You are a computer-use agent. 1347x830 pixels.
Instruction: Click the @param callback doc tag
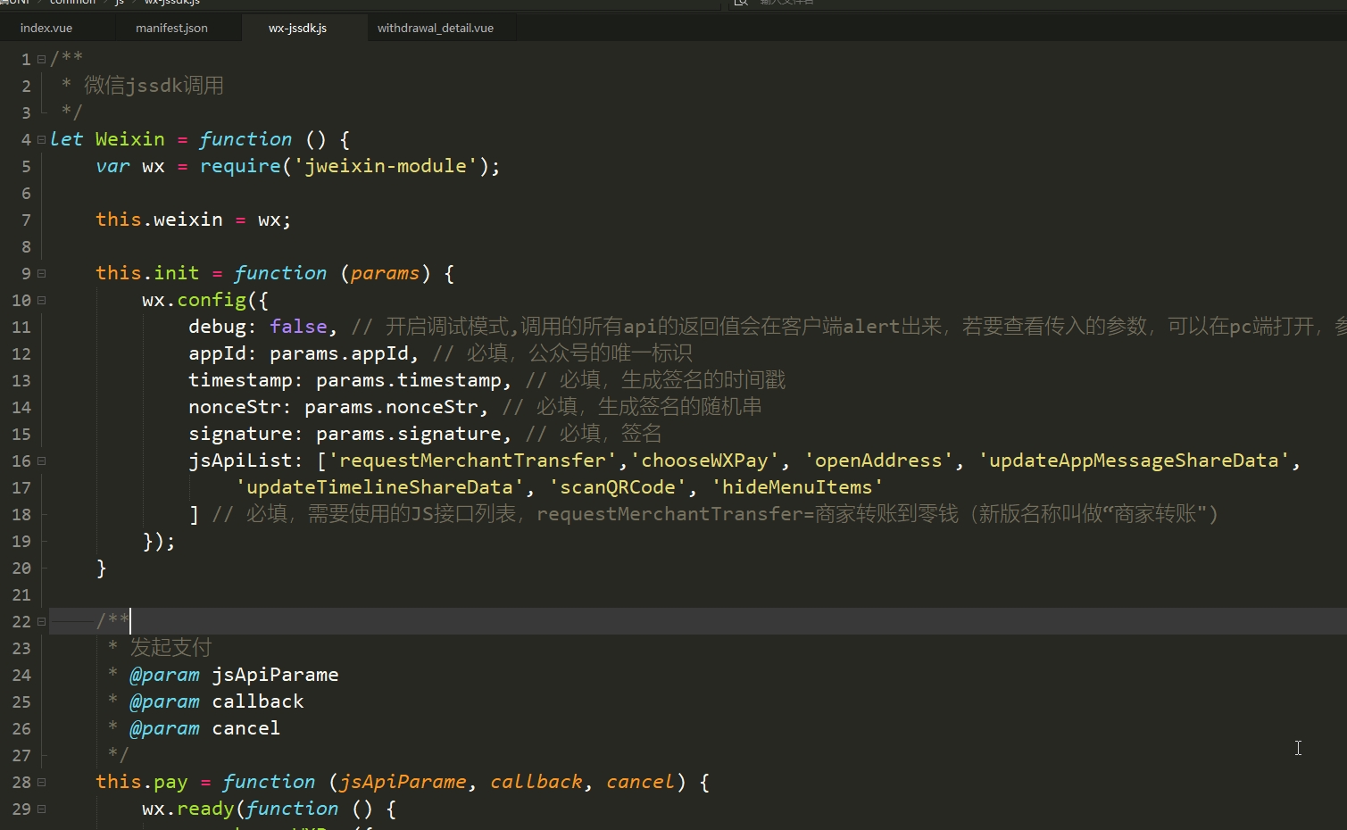pyautogui.click(x=164, y=701)
